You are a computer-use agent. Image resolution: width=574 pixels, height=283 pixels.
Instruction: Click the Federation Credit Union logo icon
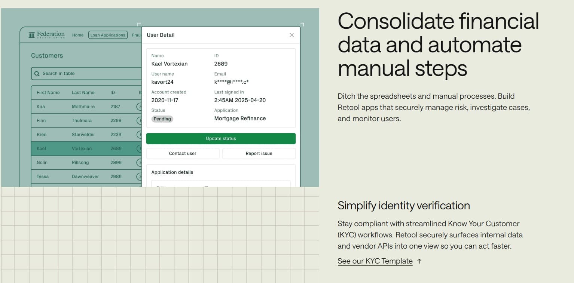click(x=32, y=35)
